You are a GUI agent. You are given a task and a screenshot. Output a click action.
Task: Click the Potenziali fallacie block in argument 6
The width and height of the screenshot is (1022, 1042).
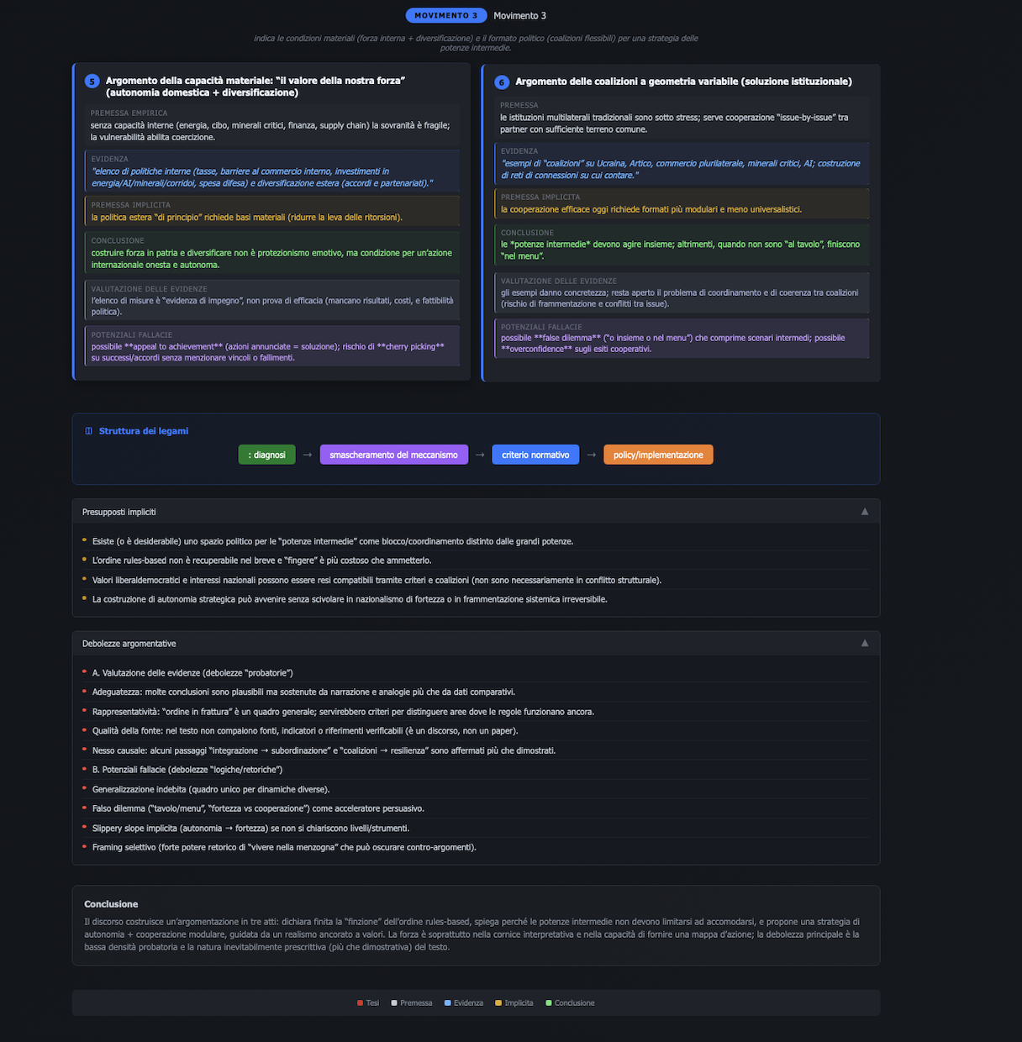pyautogui.click(x=682, y=338)
